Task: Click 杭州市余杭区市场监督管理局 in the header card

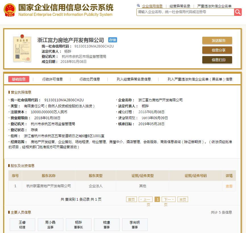Action: (84, 57)
